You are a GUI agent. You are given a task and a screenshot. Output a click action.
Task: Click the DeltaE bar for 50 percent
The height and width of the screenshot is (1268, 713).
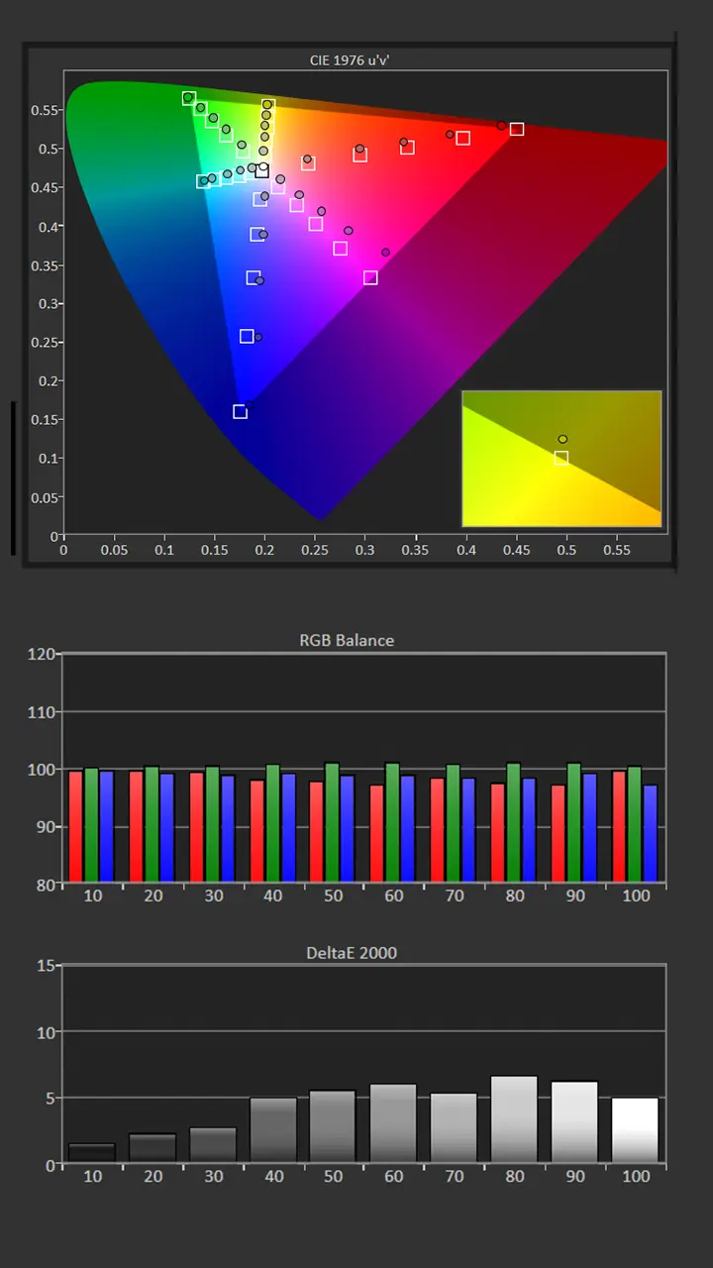tap(334, 1126)
